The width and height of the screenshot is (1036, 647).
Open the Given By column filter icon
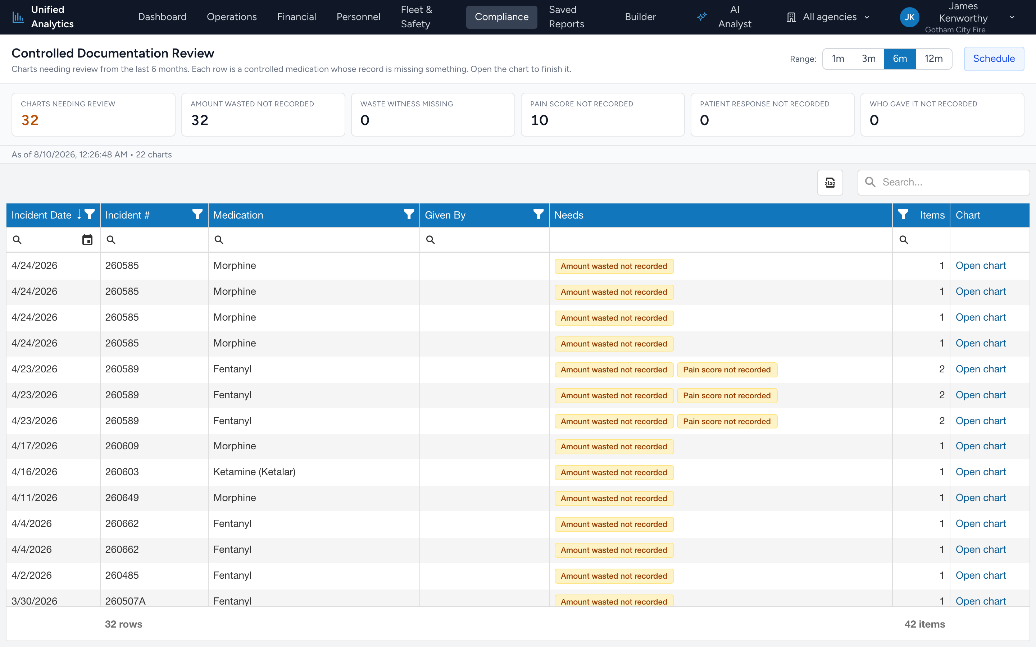click(538, 214)
